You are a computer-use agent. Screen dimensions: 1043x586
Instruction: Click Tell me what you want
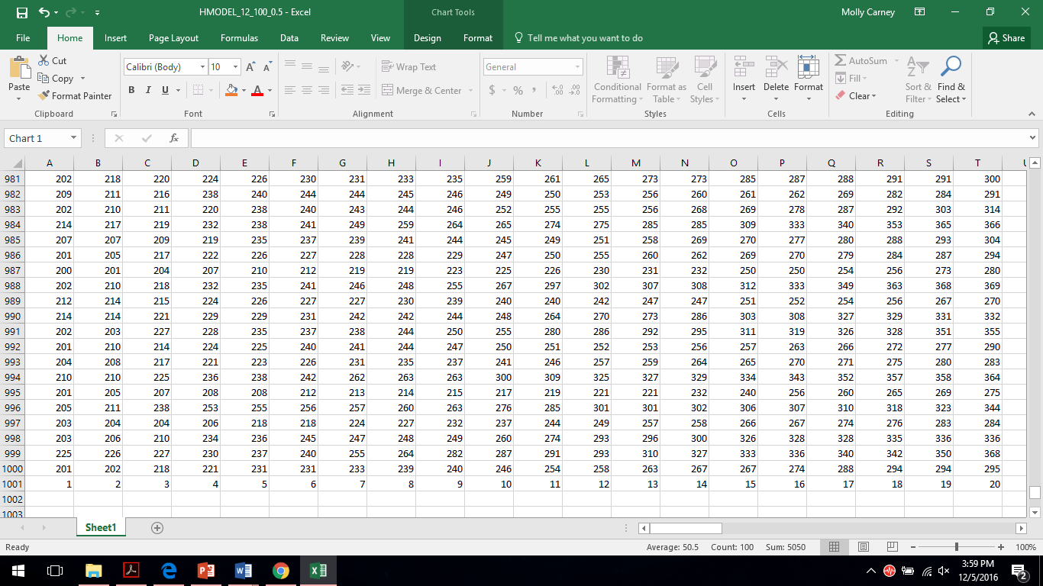click(578, 38)
